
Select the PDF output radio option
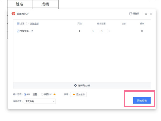pos(25,94)
